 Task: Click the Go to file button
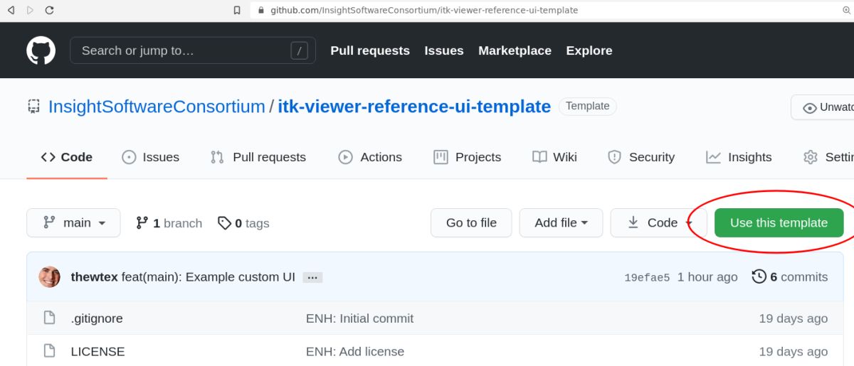pyautogui.click(x=471, y=222)
